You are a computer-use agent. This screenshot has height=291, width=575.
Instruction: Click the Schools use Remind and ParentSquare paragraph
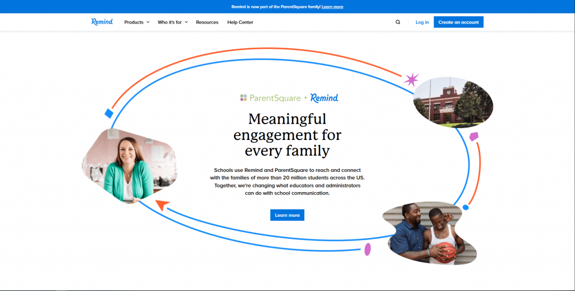pyautogui.click(x=287, y=181)
